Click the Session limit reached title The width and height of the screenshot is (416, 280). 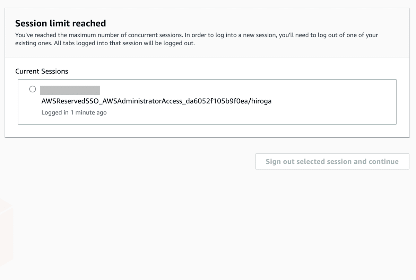[60, 23]
